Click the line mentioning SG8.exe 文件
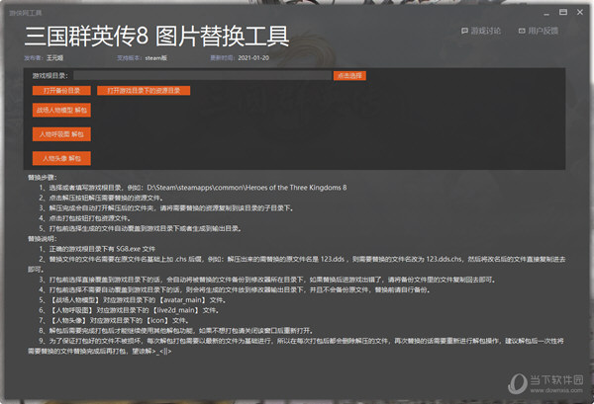Image resolution: width=594 pixels, height=404 pixels. coord(97,249)
